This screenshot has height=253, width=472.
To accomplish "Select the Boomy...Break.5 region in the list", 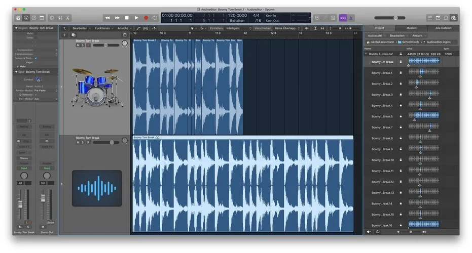I will tap(382, 116).
